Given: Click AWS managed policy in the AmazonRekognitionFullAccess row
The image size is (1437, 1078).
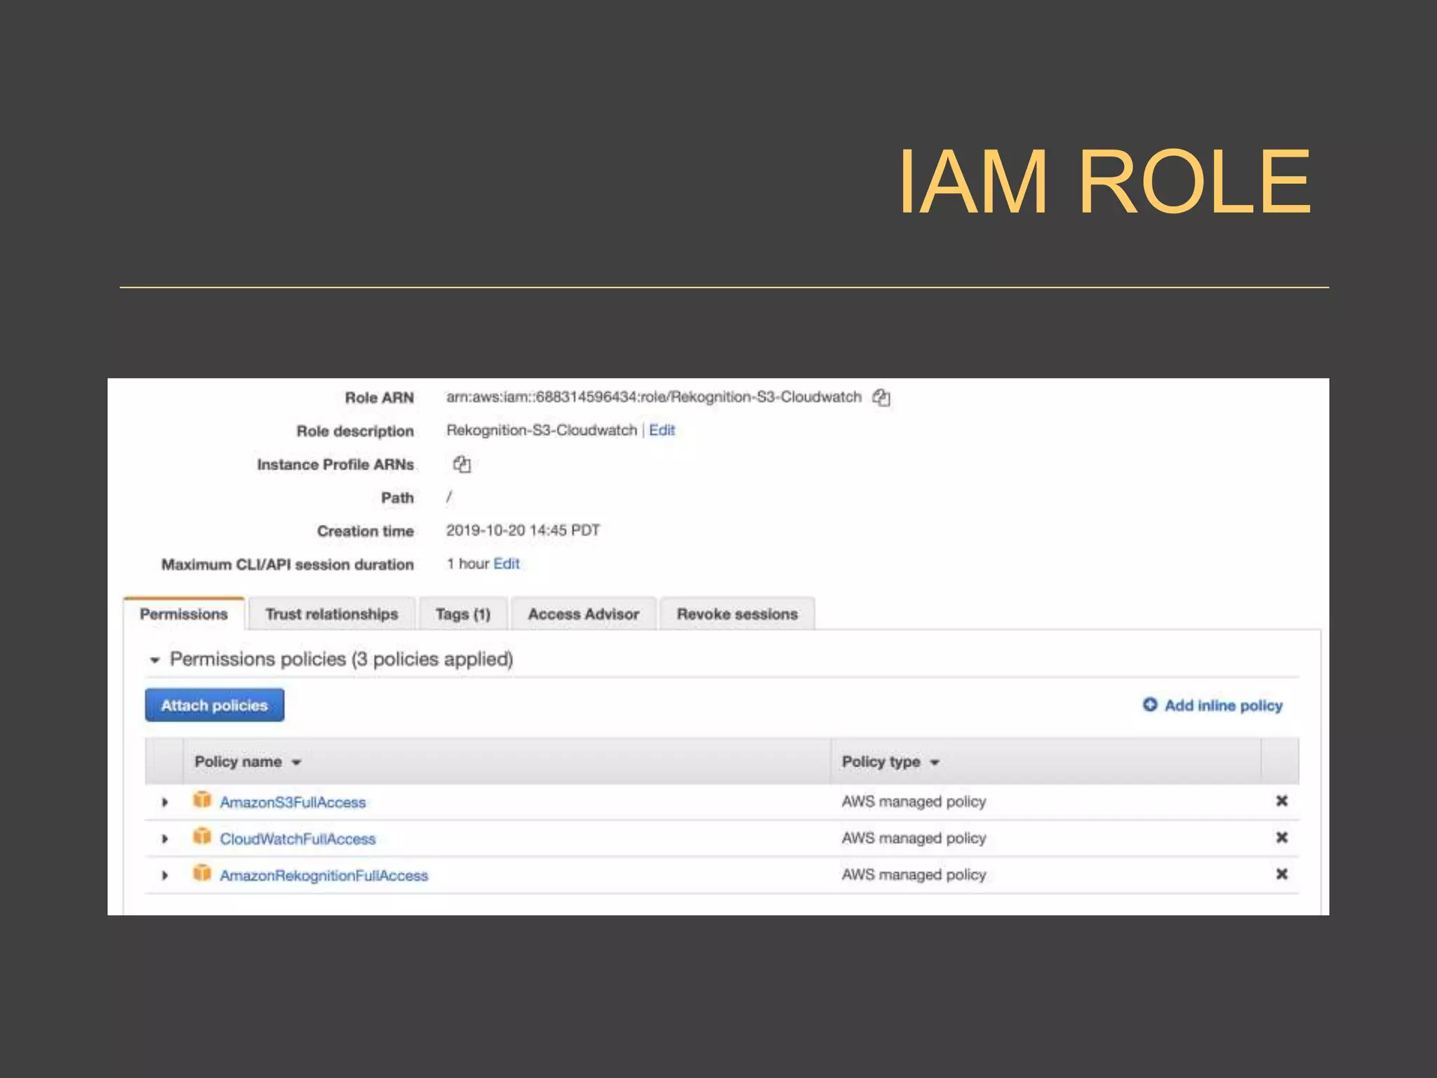Looking at the screenshot, I should pyautogui.click(x=914, y=874).
